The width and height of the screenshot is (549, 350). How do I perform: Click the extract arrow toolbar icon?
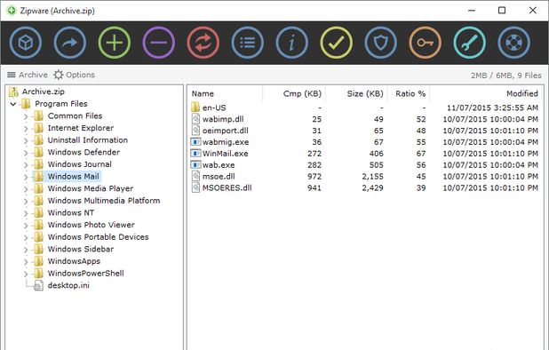70,43
